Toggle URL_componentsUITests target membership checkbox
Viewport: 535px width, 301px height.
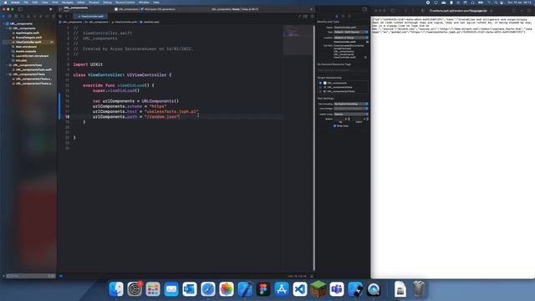point(320,91)
